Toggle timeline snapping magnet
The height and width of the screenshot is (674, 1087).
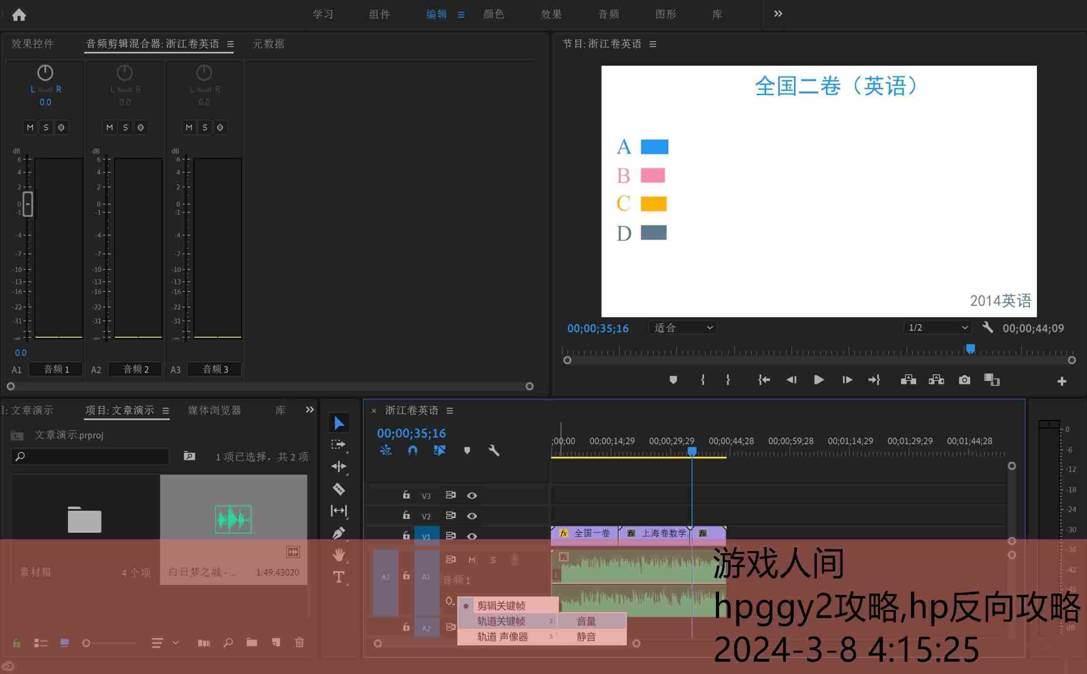(x=413, y=450)
